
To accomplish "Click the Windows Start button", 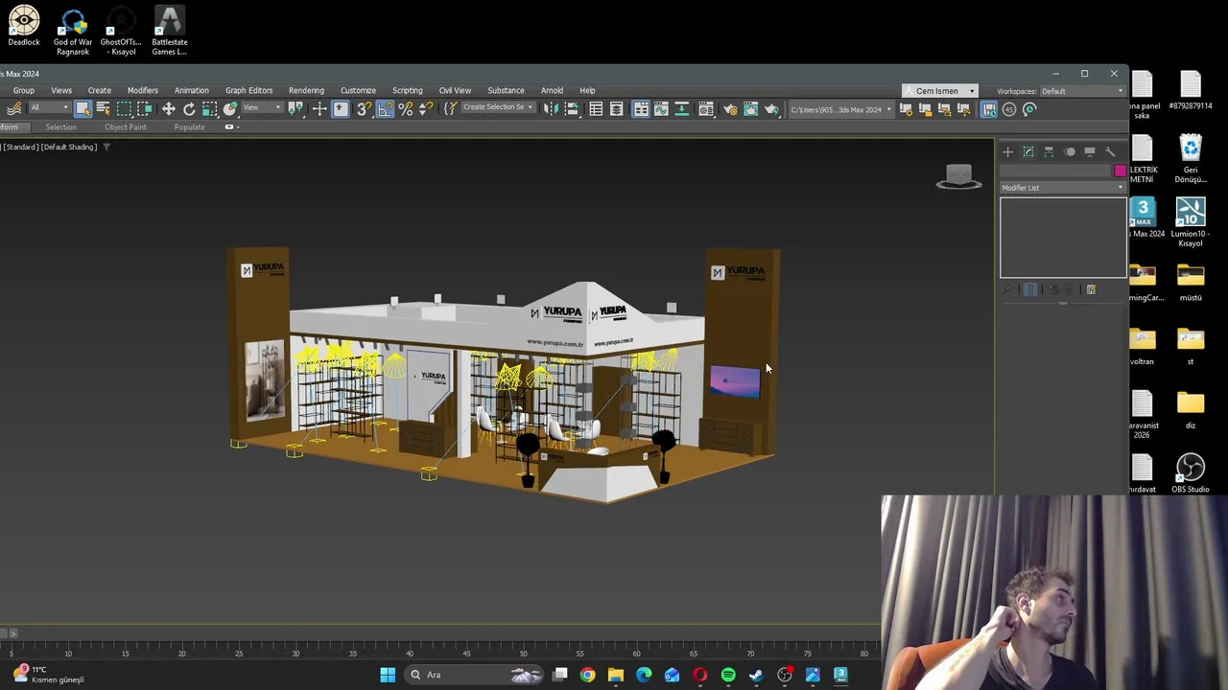I will coord(388,675).
